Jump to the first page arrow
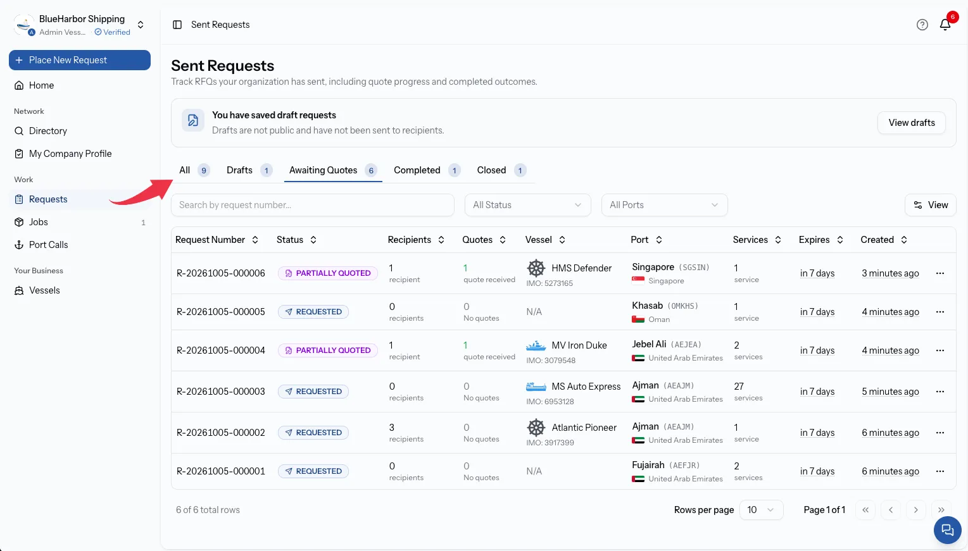The image size is (968, 551). [x=865, y=510]
